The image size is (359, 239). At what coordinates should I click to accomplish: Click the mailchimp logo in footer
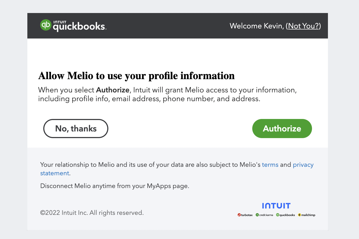[x=306, y=215]
